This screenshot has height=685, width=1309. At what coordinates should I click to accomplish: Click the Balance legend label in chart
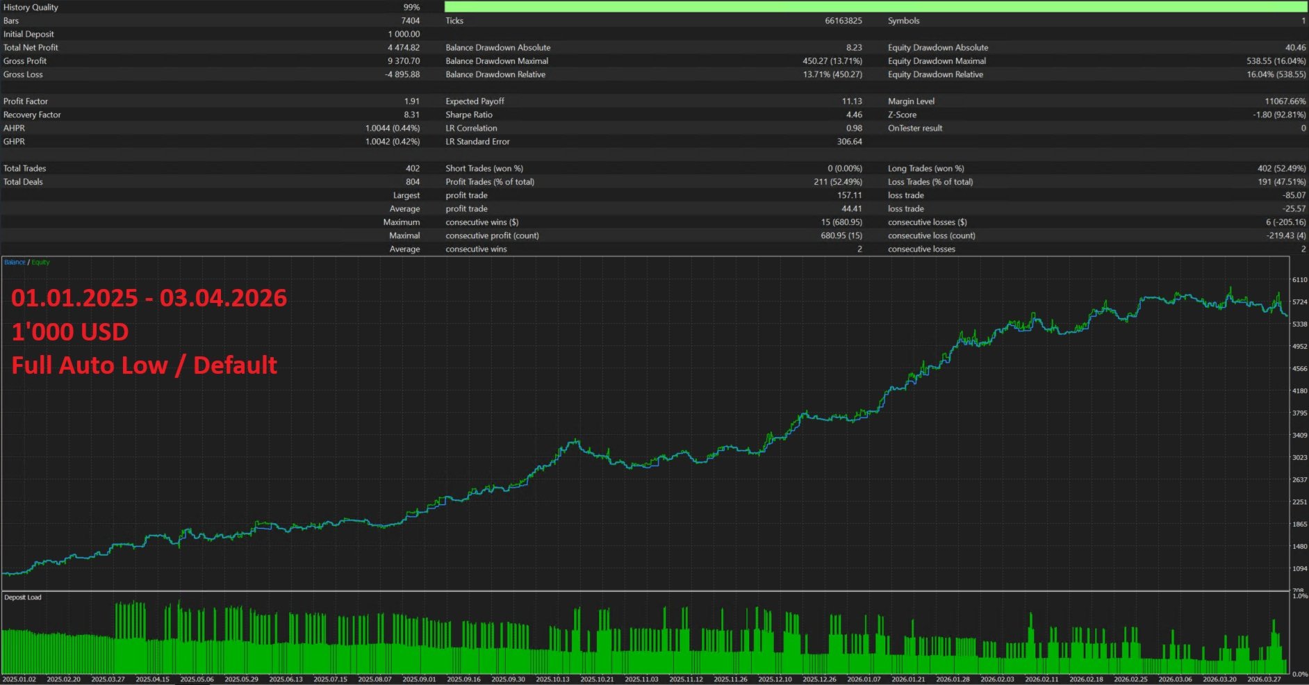coord(15,263)
